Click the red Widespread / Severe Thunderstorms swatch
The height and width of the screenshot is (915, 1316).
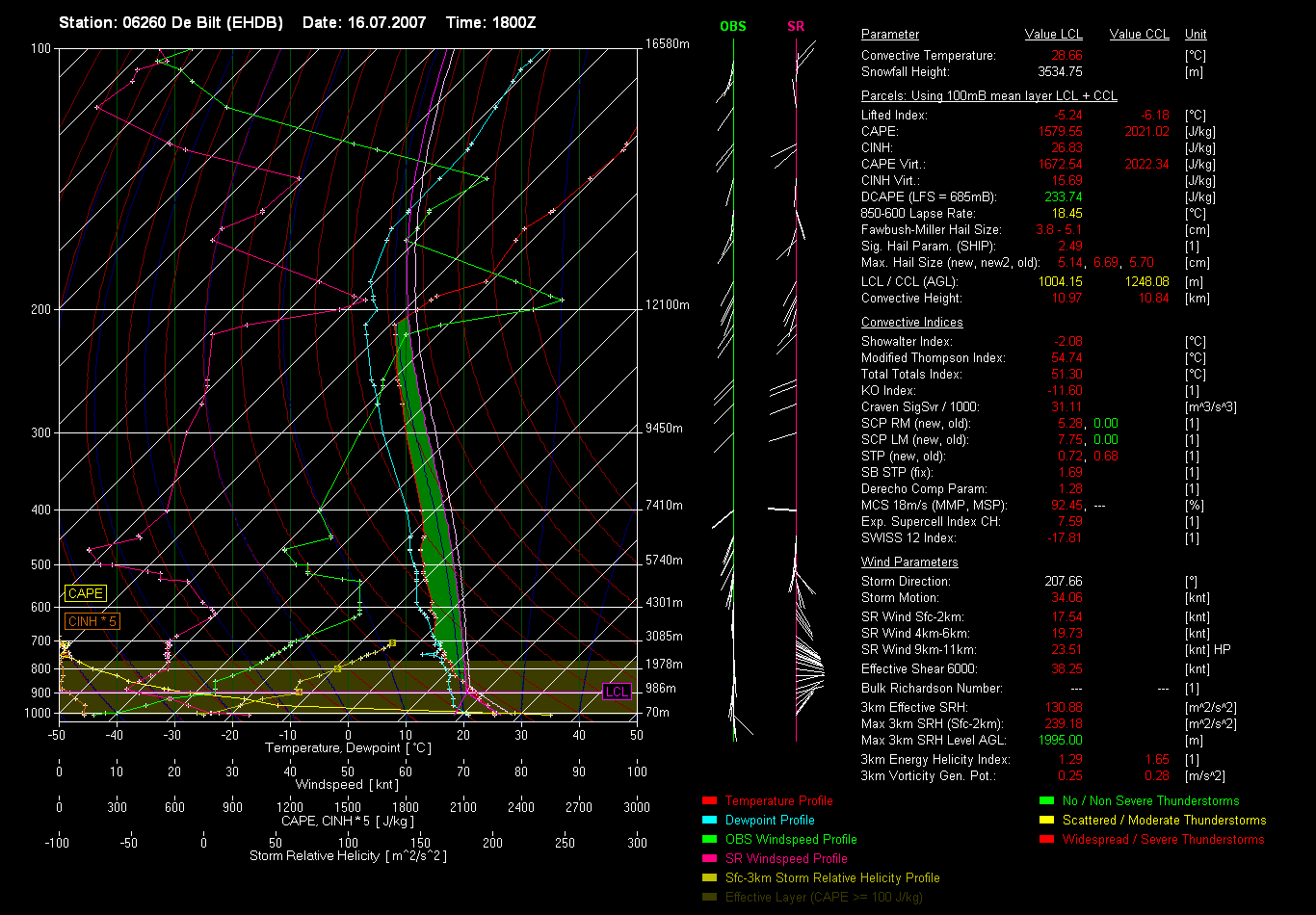(x=1047, y=839)
